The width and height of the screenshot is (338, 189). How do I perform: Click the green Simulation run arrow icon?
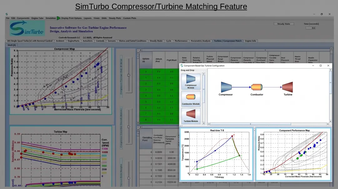[x=59, y=18]
